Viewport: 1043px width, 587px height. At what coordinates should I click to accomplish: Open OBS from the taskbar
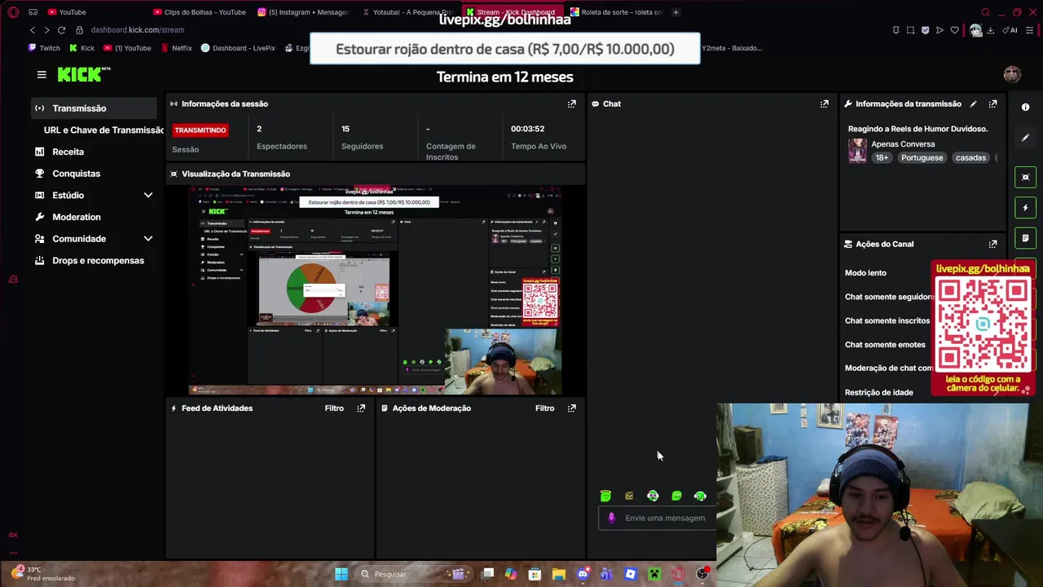pos(701,574)
